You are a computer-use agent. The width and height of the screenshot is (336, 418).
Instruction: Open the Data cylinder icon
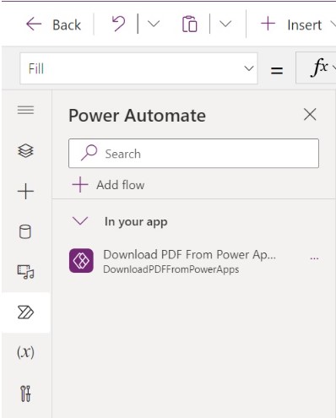tap(25, 231)
